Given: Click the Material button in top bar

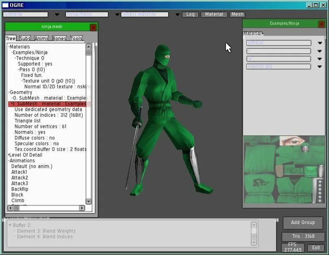Looking at the screenshot, I should pyautogui.click(x=214, y=14).
